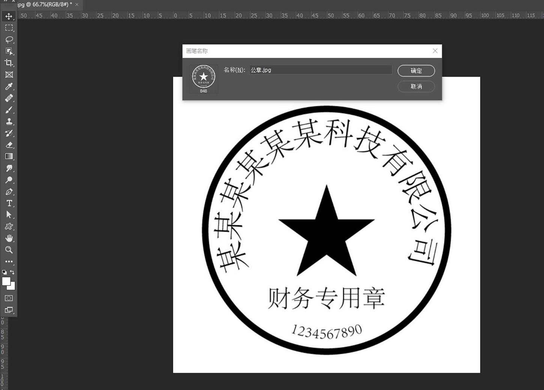Select the Horizontal Type tool
544x390 pixels.
(9, 203)
